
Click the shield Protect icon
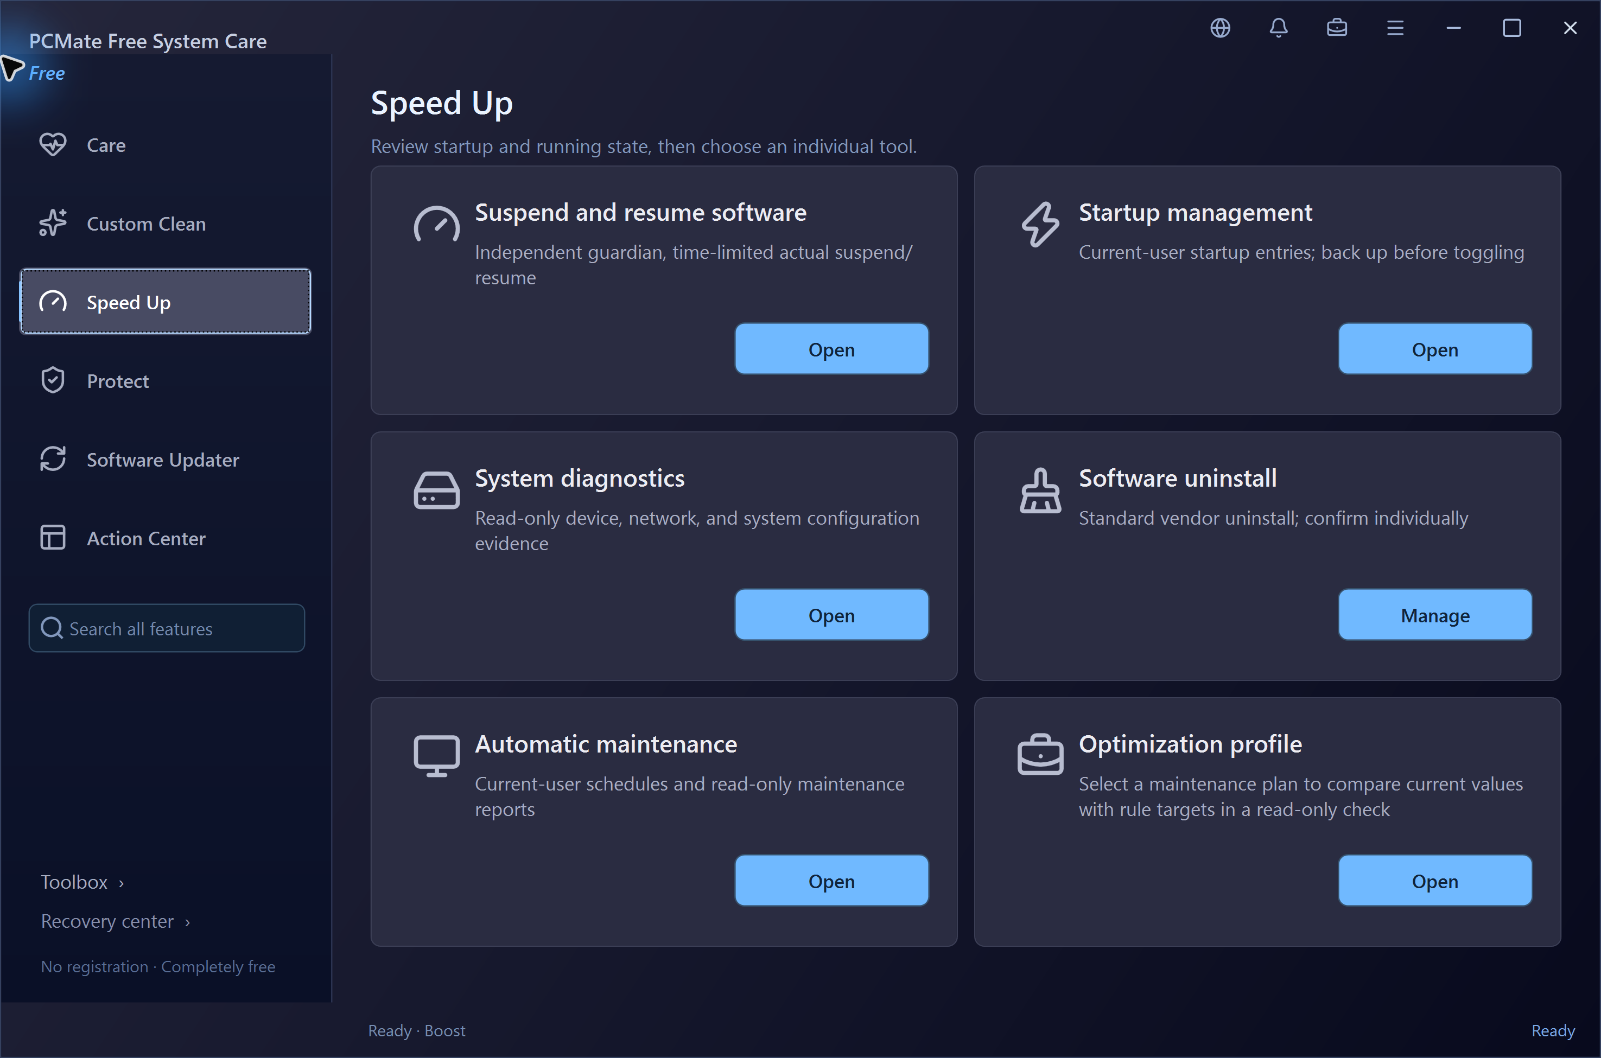(53, 380)
